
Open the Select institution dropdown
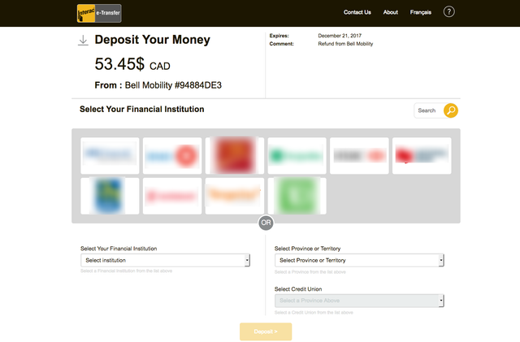click(x=165, y=261)
